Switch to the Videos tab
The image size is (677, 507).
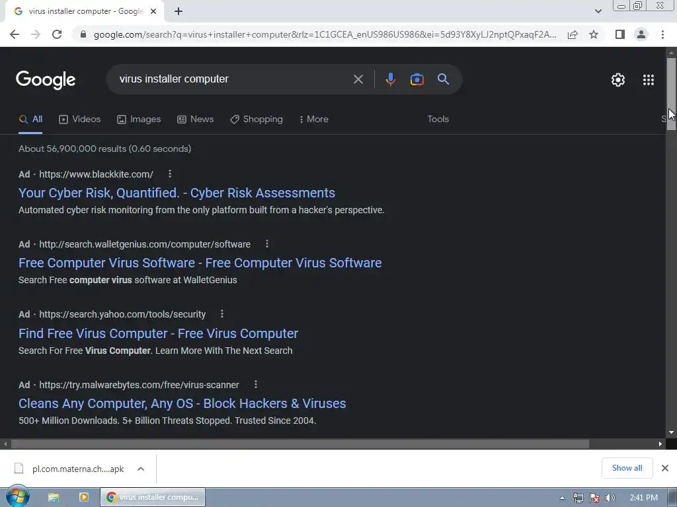(x=79, y=119)
